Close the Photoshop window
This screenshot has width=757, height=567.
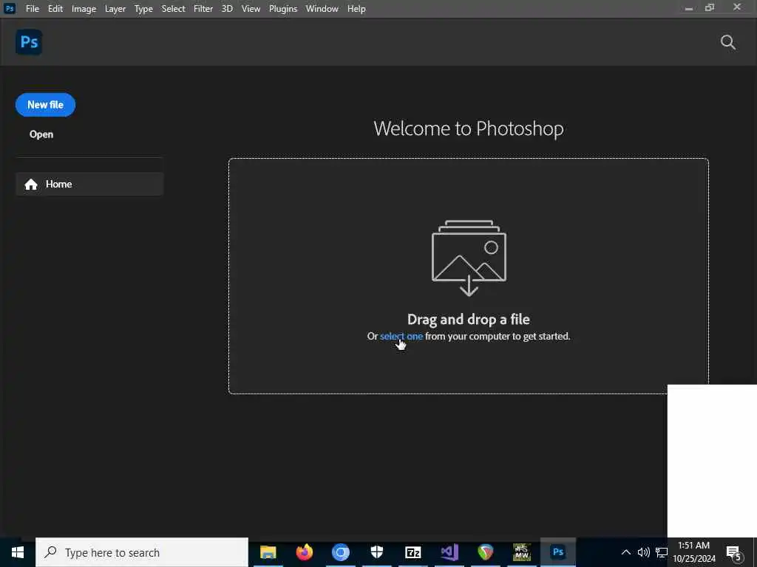[x=737, y=7]
